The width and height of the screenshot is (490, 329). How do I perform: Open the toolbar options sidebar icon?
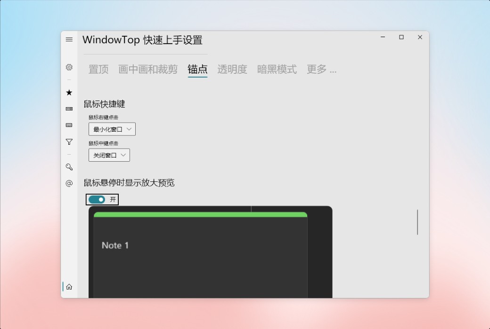tap(69, 109)
